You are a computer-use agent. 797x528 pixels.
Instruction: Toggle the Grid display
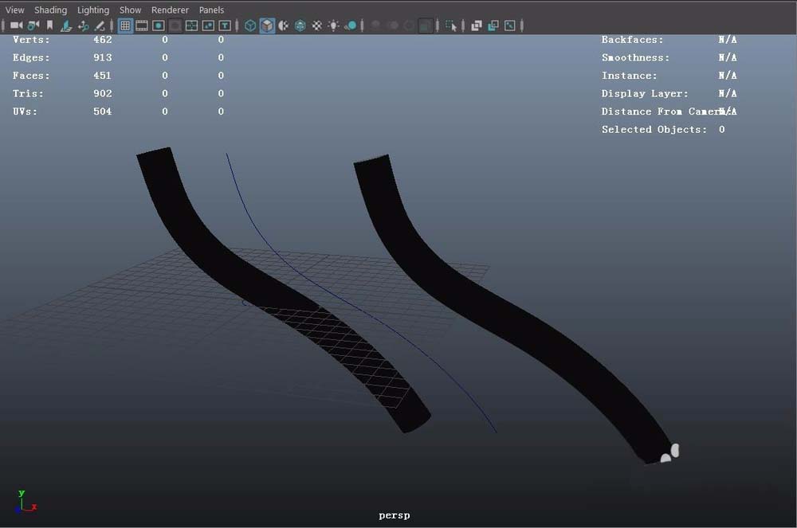tap(125, 25)
